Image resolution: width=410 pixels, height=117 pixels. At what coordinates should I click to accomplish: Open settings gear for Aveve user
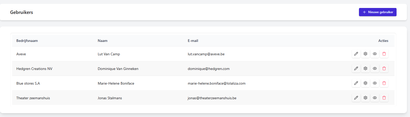point(365,54)
